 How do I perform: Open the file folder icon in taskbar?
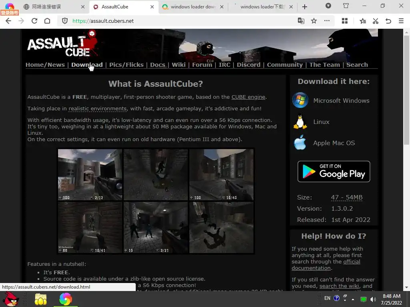point(40,299)
